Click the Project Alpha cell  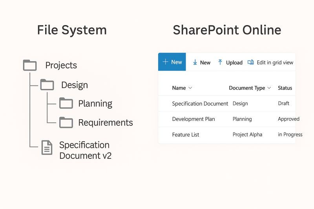(x=247, y=134)
